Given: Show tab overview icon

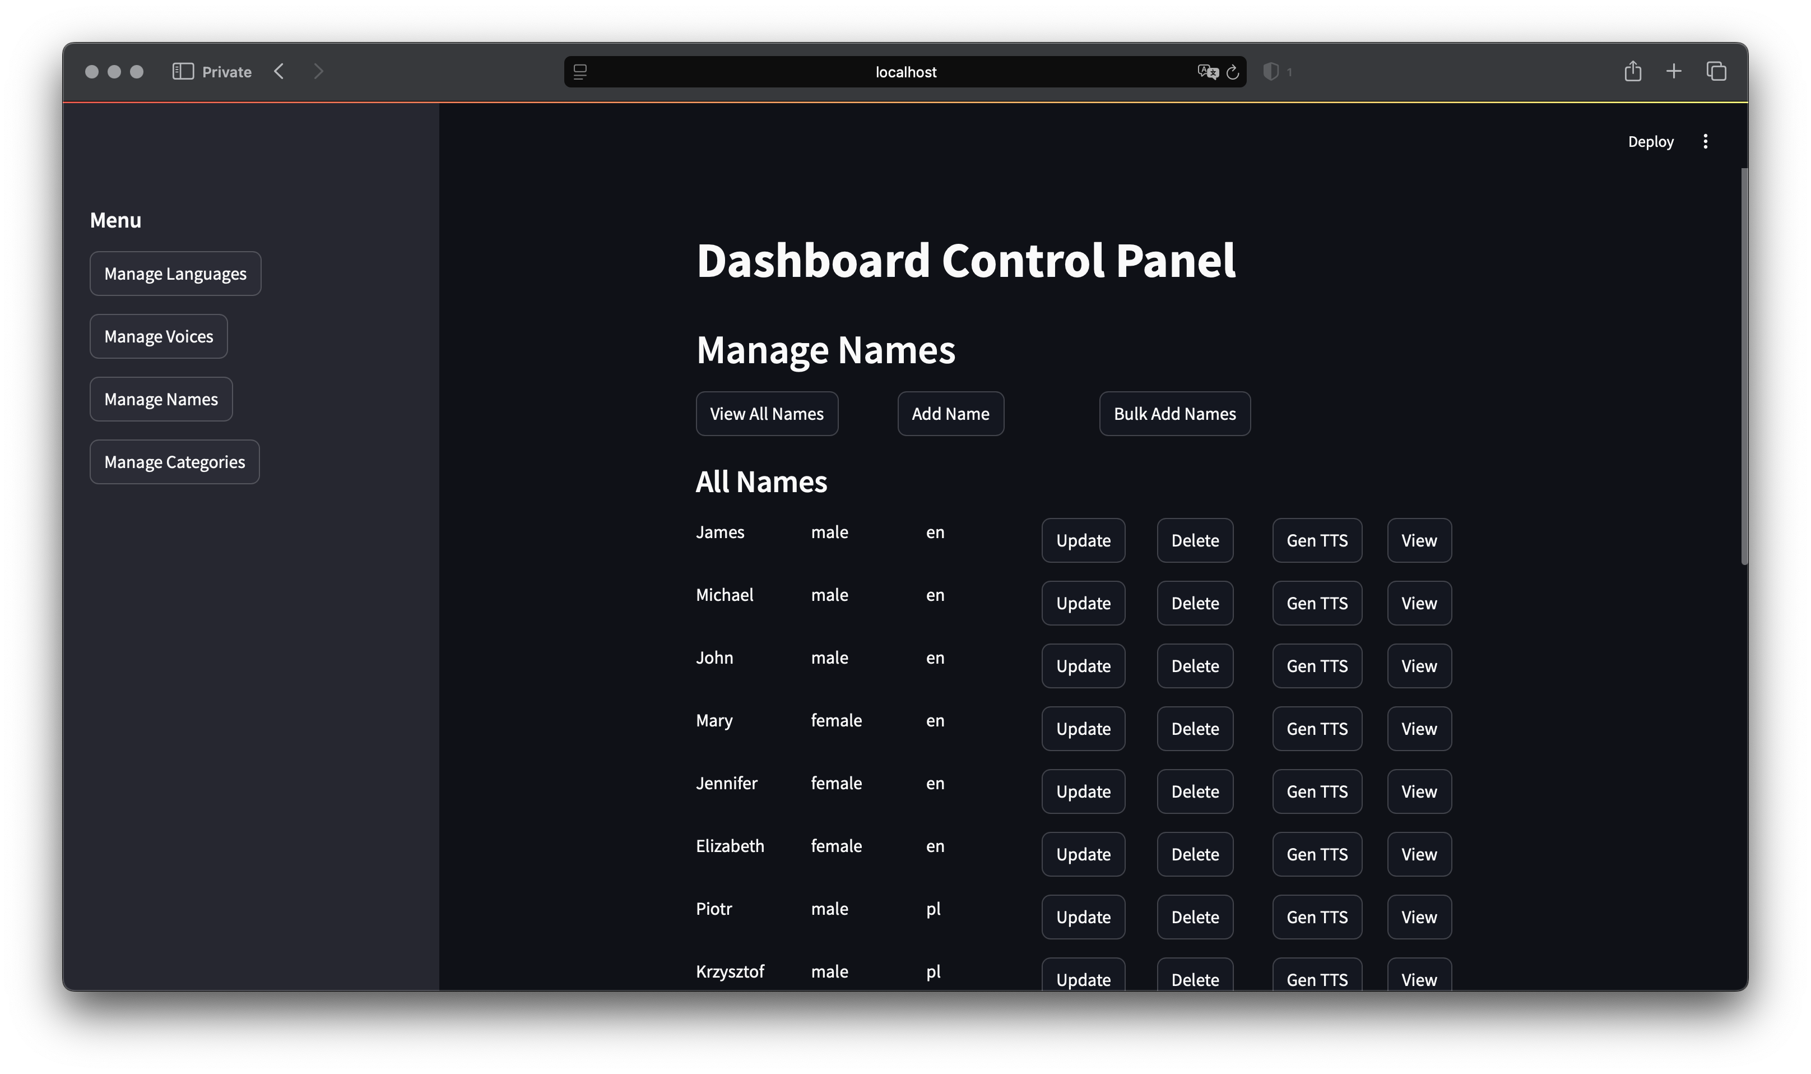Looking at the screenshot, I should 1716,71.
